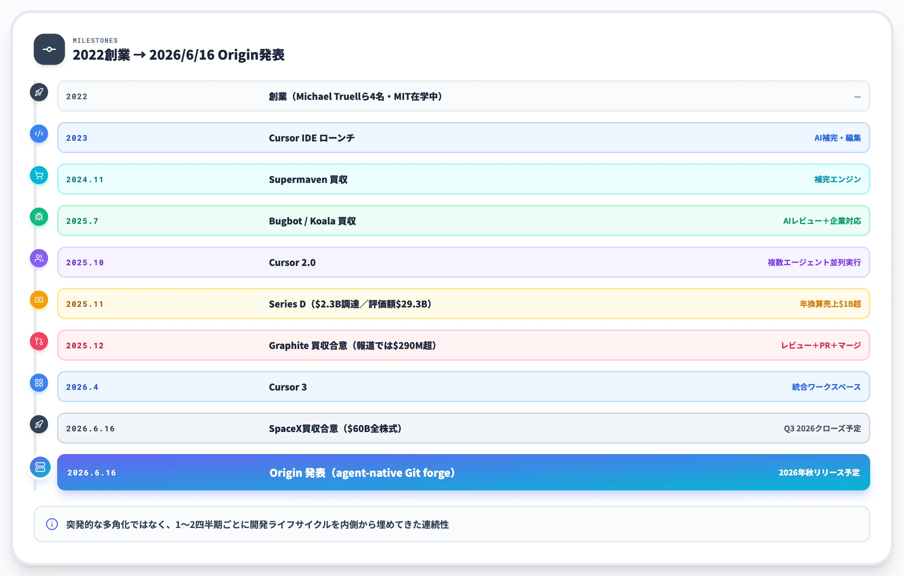
Task: Click the banknote icon beside 2025.11
Action: 39,300
